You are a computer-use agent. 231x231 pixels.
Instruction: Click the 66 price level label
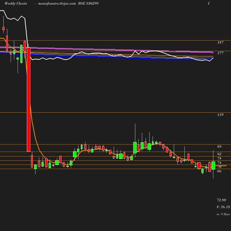point(219,171)
